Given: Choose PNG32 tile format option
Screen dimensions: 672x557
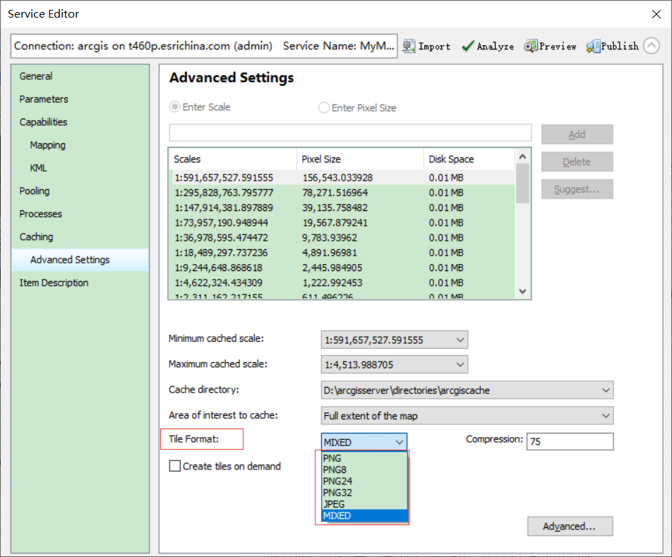Looking at the screenshot, I should 364,493.
